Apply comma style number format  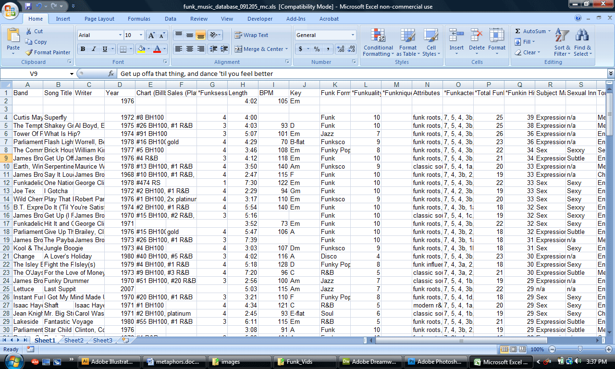[328, 49]
